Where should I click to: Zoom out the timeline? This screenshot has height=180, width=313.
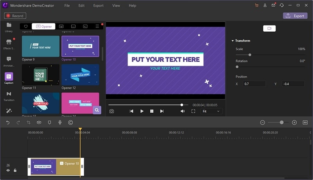[263, 122]
